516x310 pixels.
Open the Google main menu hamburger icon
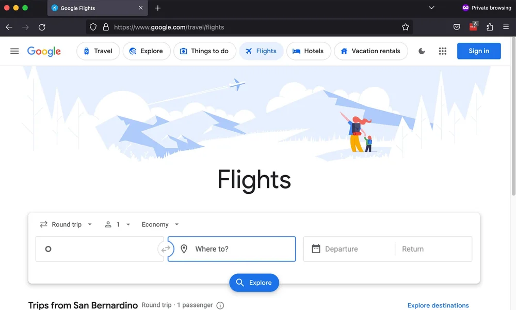click(14, 51)
